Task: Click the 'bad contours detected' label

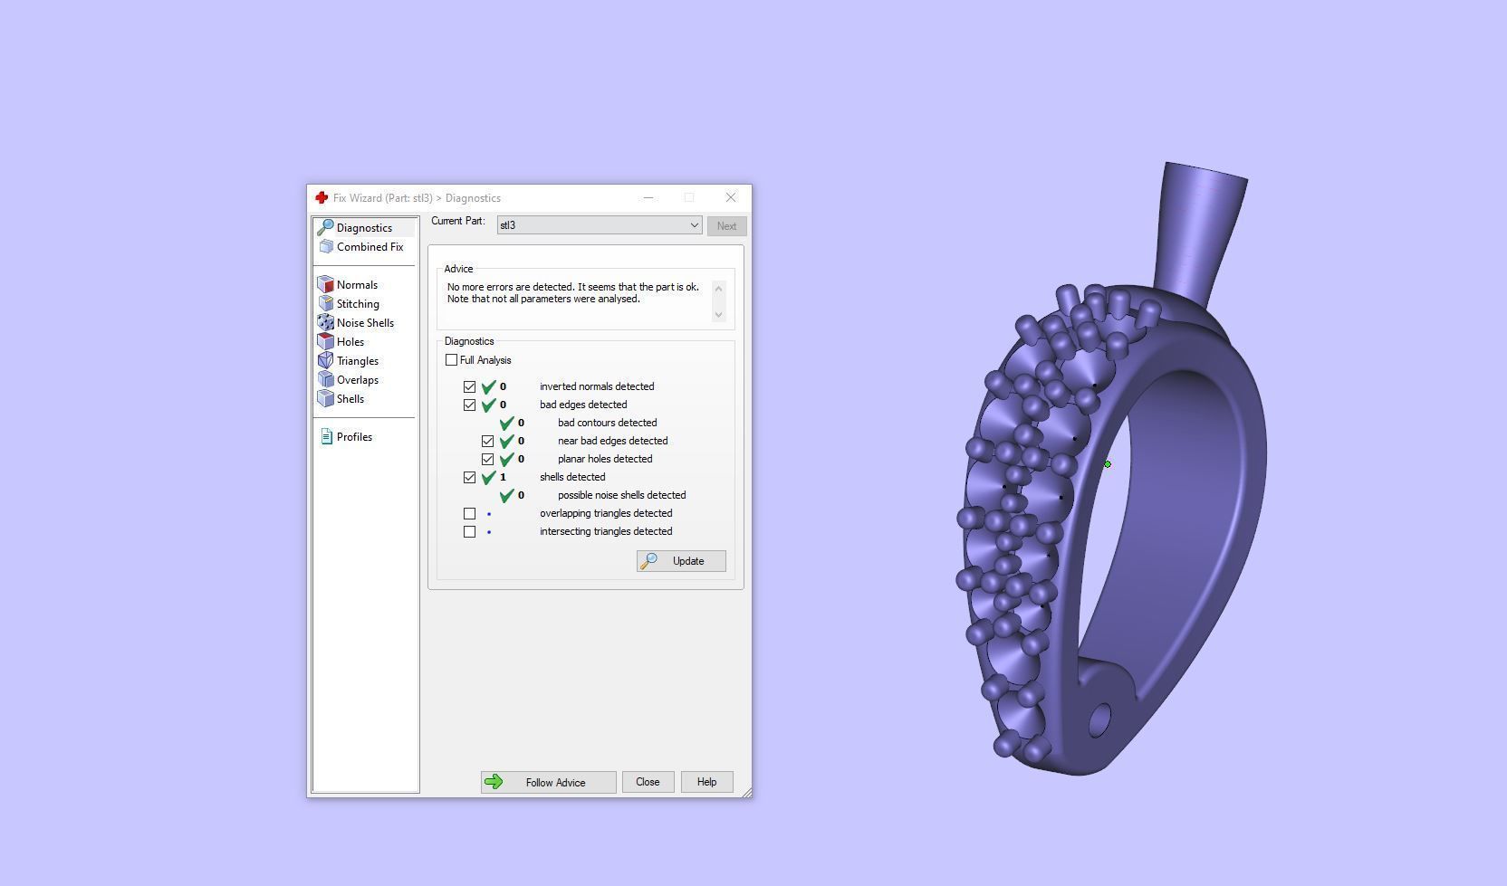Action: point(608,423)
